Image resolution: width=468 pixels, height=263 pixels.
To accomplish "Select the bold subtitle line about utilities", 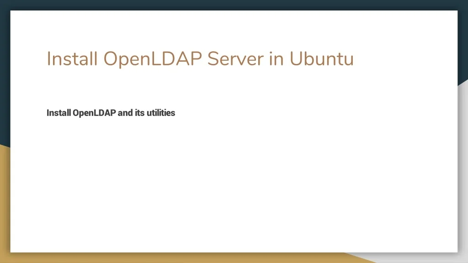I will [111, 113].
